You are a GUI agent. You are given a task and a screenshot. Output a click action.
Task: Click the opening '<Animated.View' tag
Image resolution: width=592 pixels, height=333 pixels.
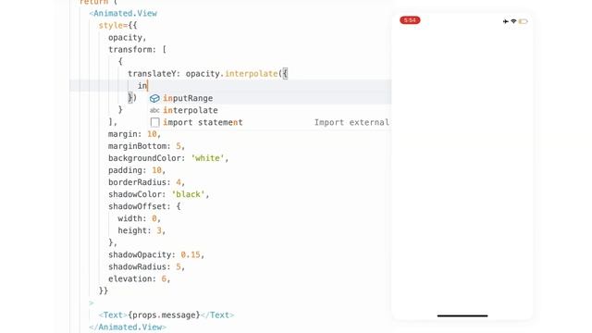123,14
